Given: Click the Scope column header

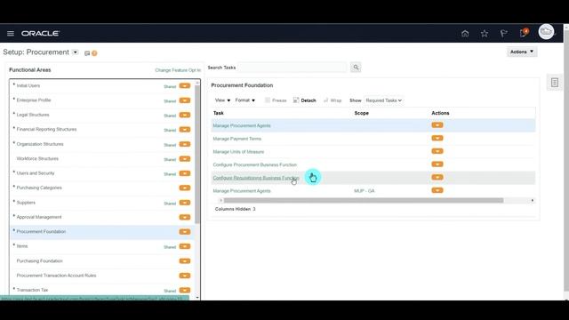Looking at the screenshot, I should [x=362, y=113].
